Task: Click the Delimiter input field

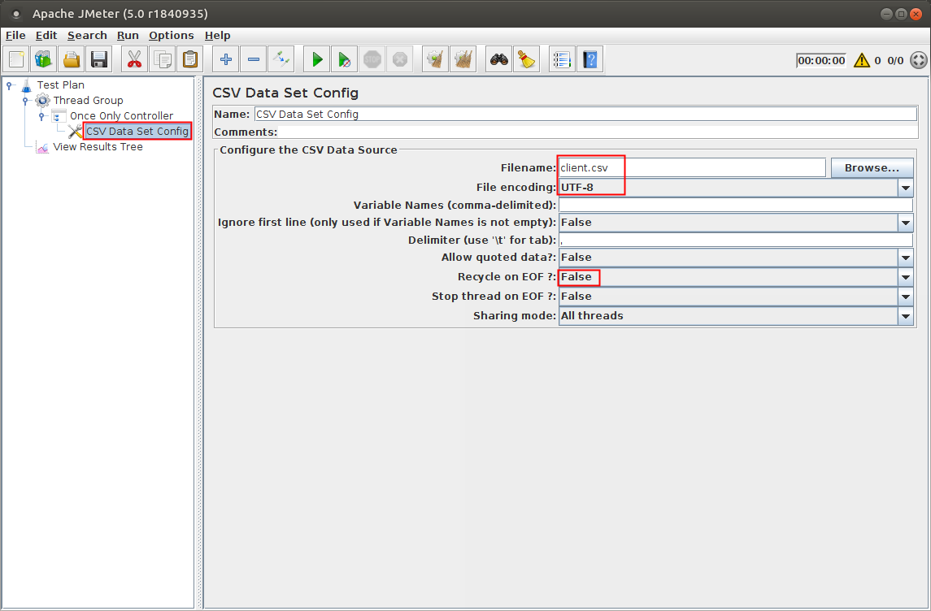Action: [736, 240]
